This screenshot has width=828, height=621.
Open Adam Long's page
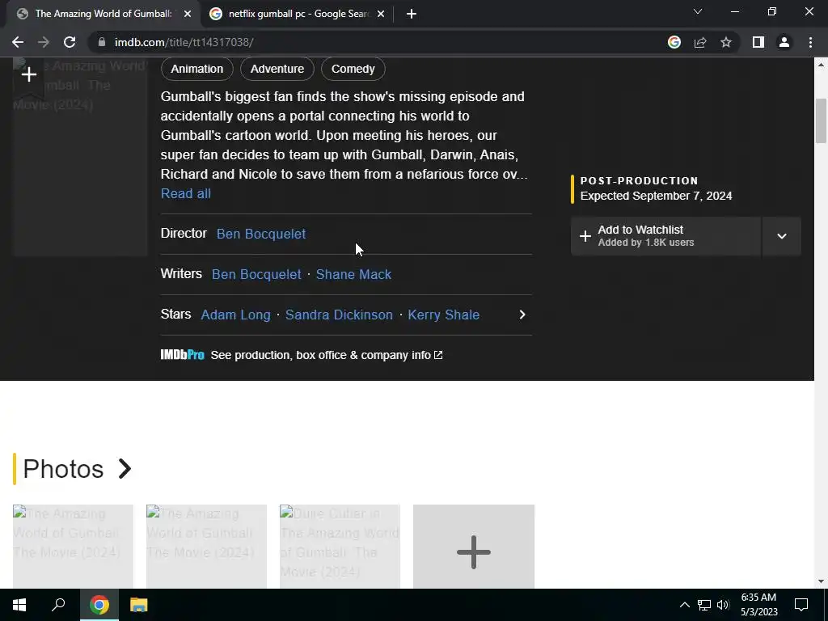coord(235,315)
